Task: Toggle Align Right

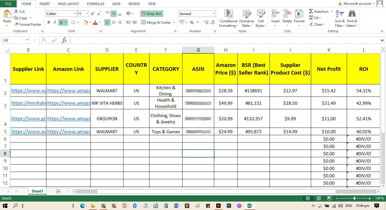Action: pos(120,22)
